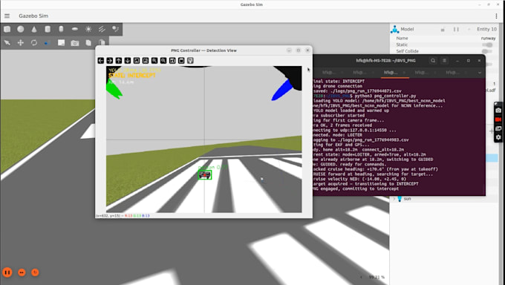Open the overlay settings gear

tap(498, 137)
